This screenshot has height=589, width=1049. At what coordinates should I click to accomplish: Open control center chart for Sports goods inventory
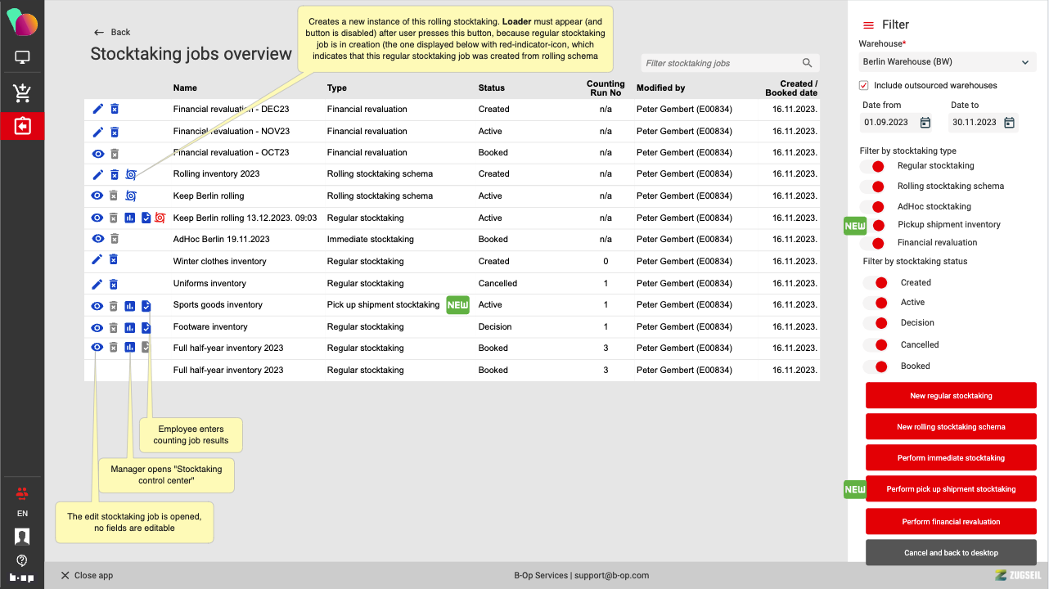pos(129,305)
